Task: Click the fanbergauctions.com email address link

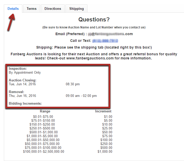Action: click(x=110, y=34)
